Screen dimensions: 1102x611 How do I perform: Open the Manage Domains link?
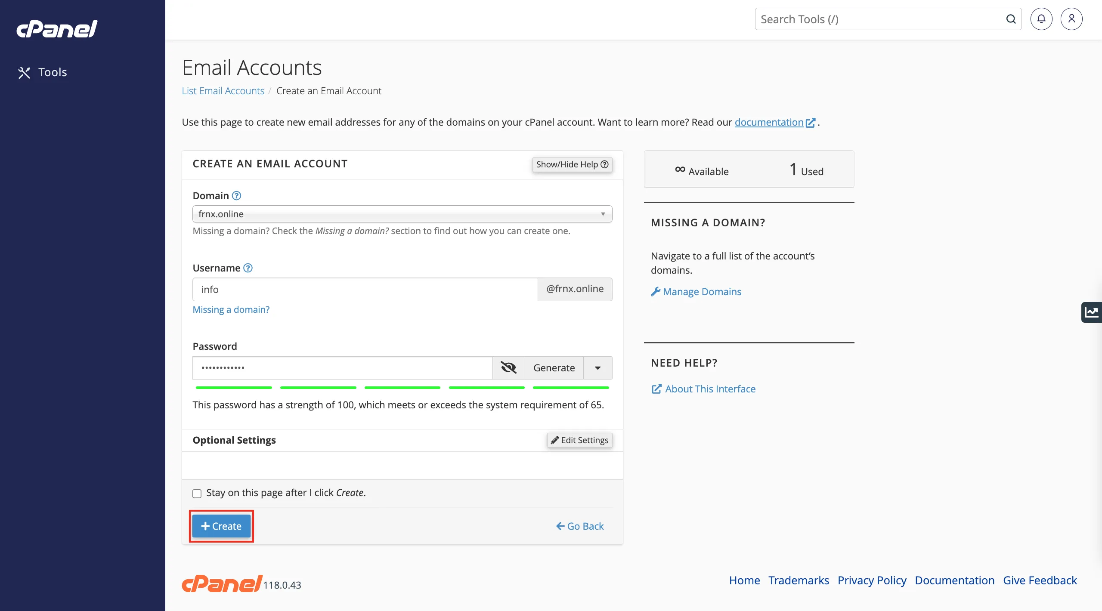[702, 292]
